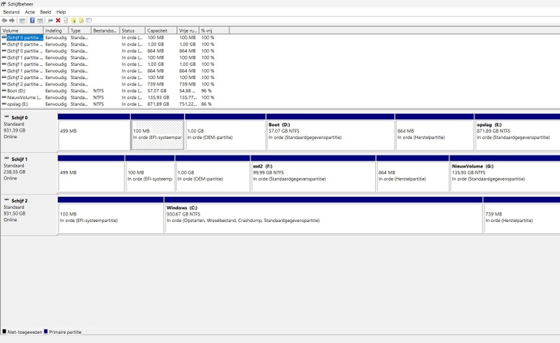
Task: Click the disk icon beside Schijf 0 label
Action: 6,116
